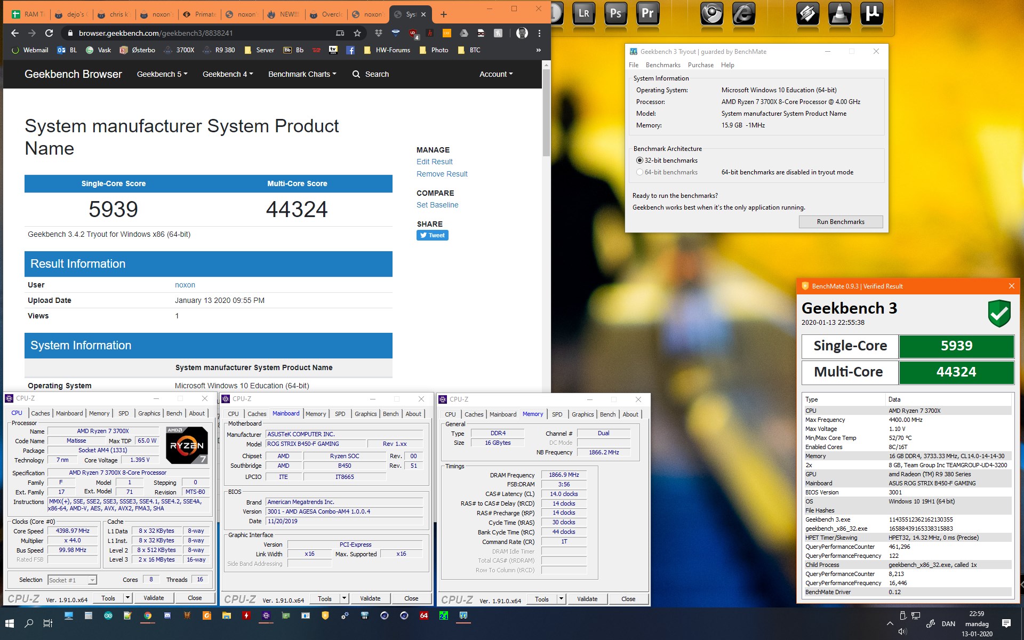Select the 32-bit benchmarks radio button
Screen dimensions: 1024x640
639,161
